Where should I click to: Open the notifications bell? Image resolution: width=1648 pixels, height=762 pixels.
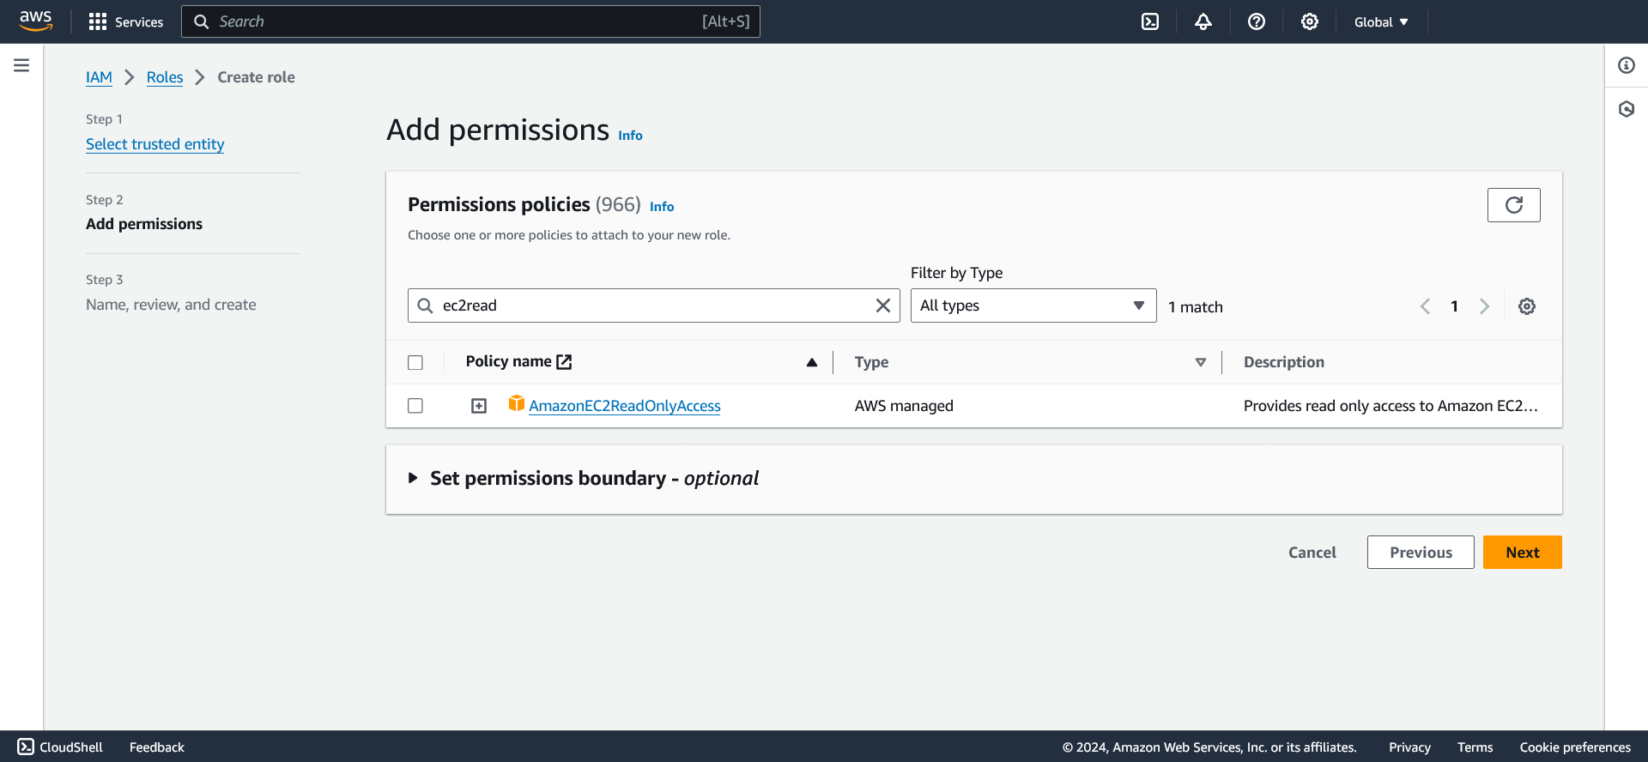point(1203,21)
